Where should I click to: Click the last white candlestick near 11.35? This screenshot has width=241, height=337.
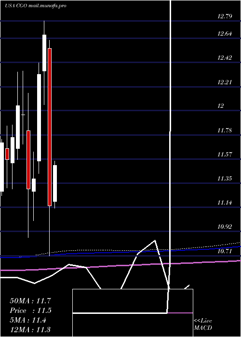pos(55,183)
